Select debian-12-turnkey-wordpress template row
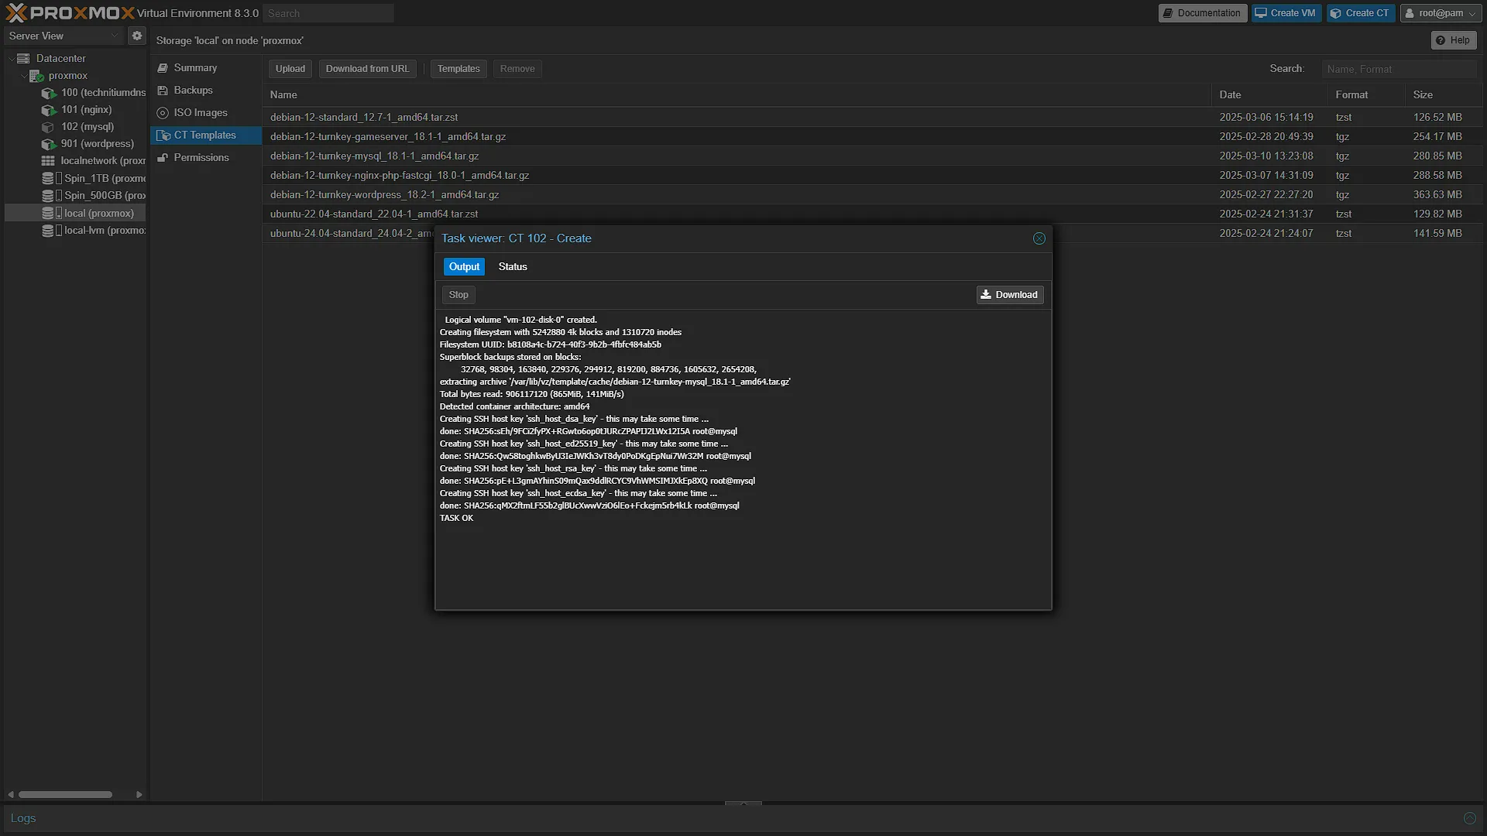 tap(872, 195)
